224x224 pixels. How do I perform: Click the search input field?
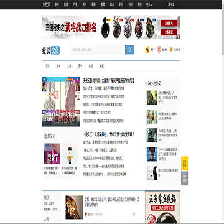(x=98, y=50)
